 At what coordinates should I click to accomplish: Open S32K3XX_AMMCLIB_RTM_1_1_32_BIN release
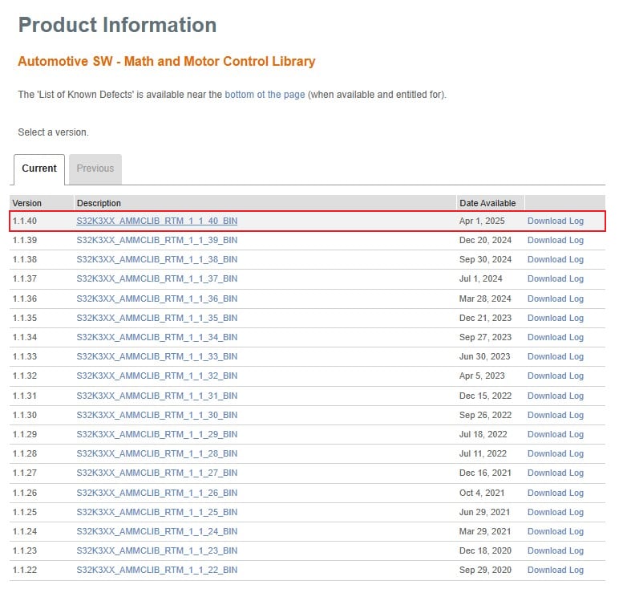(157, 376)
